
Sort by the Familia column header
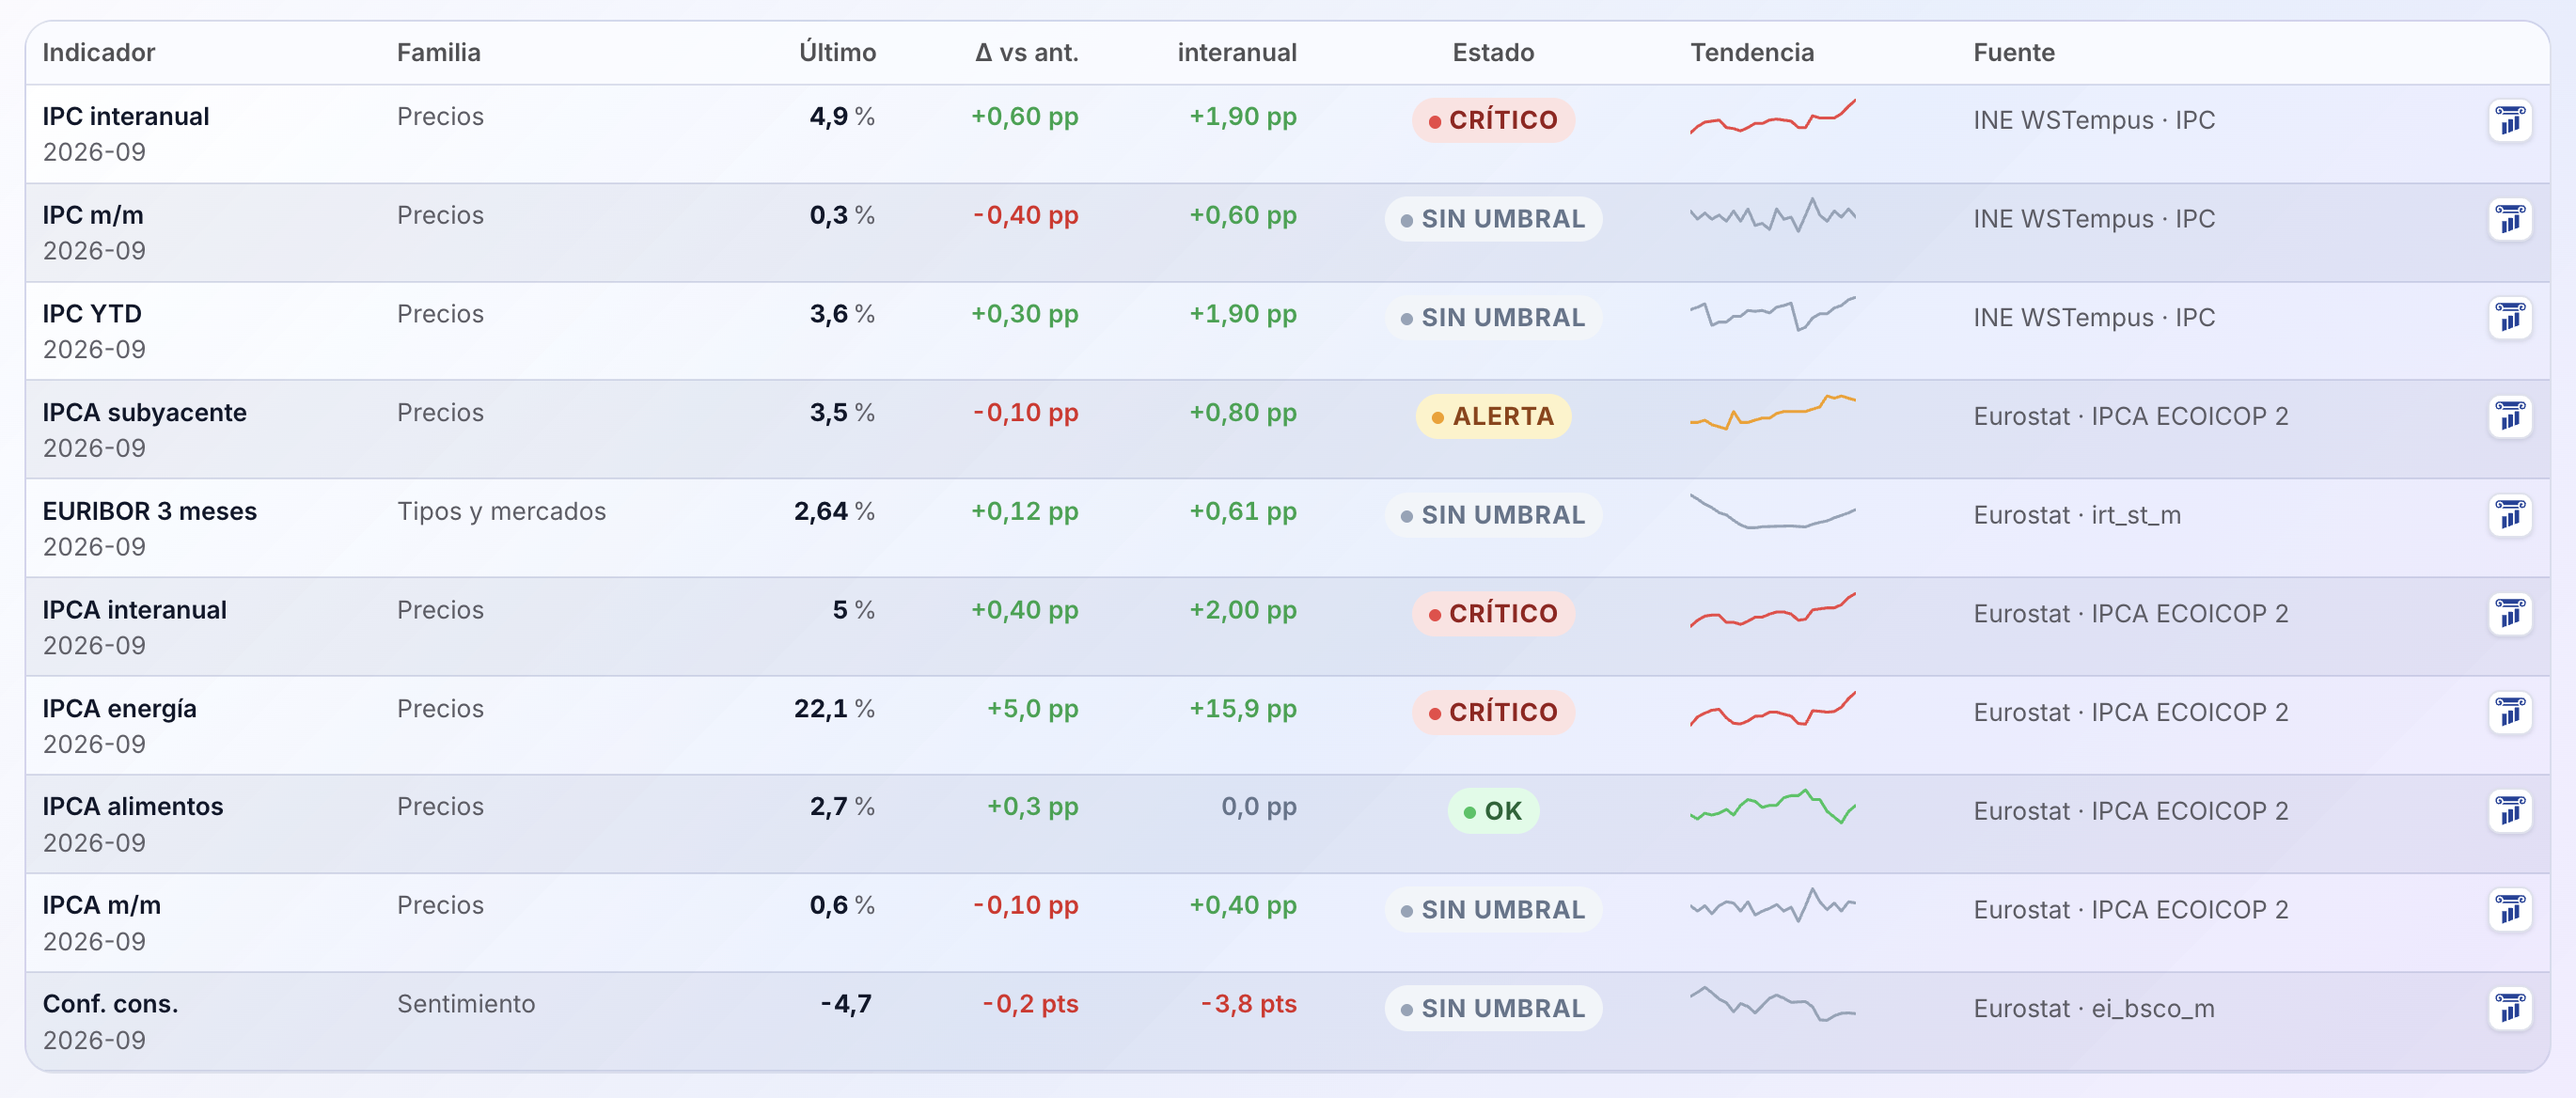(x=439, y=53)
